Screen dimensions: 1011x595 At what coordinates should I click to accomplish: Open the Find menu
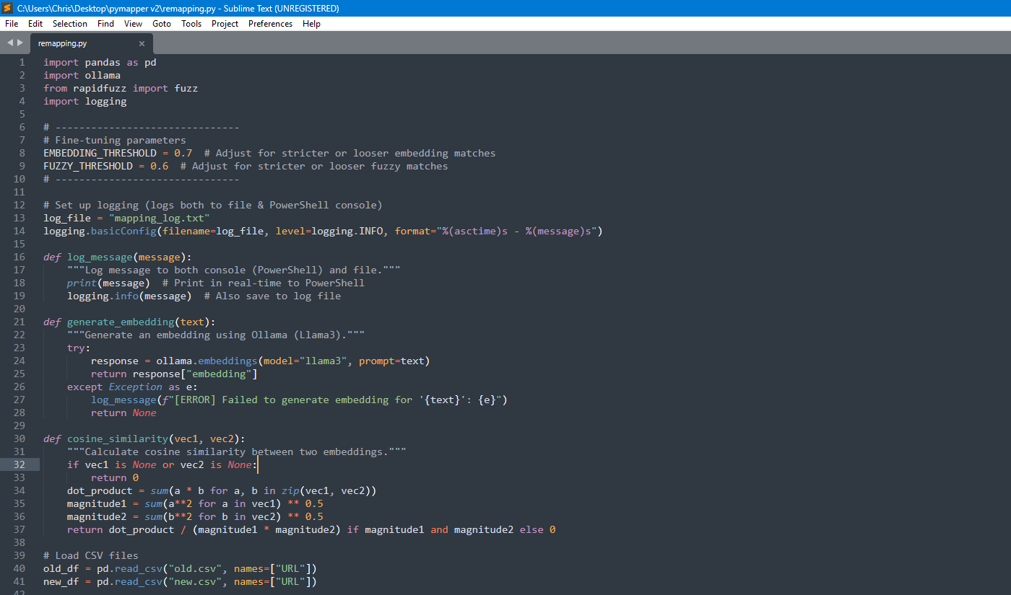point(105,24)
